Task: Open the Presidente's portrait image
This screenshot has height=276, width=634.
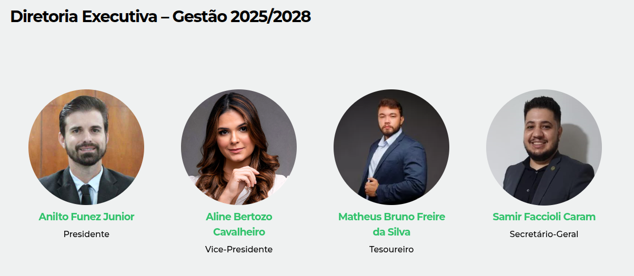Action: pos(86,147)
